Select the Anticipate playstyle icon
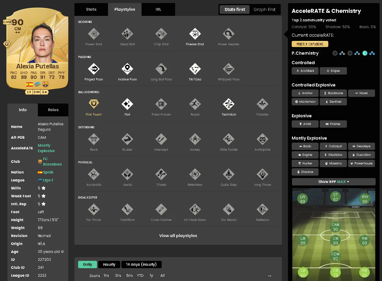The height and width of the screenshot is (281, 382). [x=262, y=139]
